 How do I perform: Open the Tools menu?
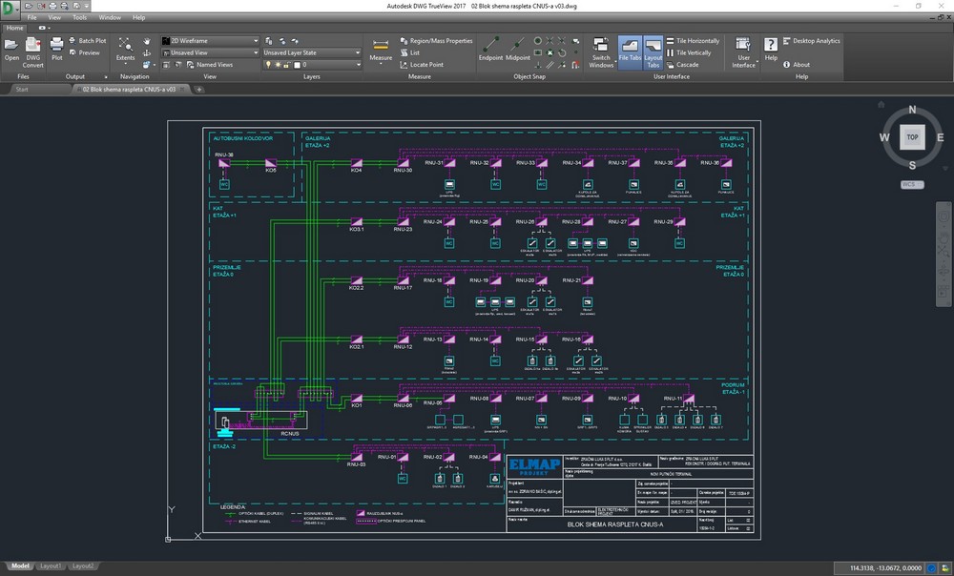79,17
